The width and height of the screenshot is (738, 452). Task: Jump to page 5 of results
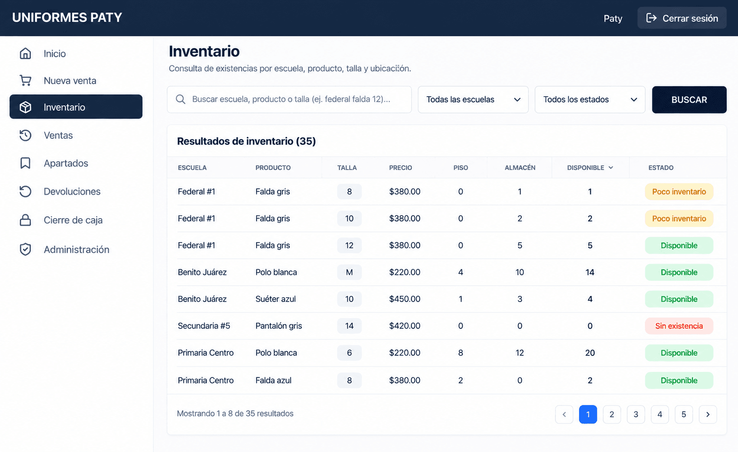684,414
